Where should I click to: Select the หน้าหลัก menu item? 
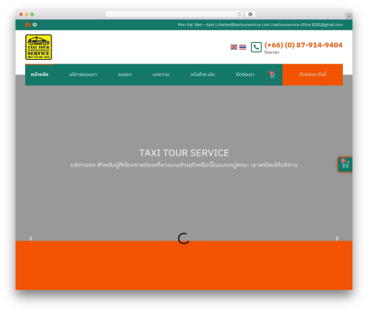pos(40,74)
